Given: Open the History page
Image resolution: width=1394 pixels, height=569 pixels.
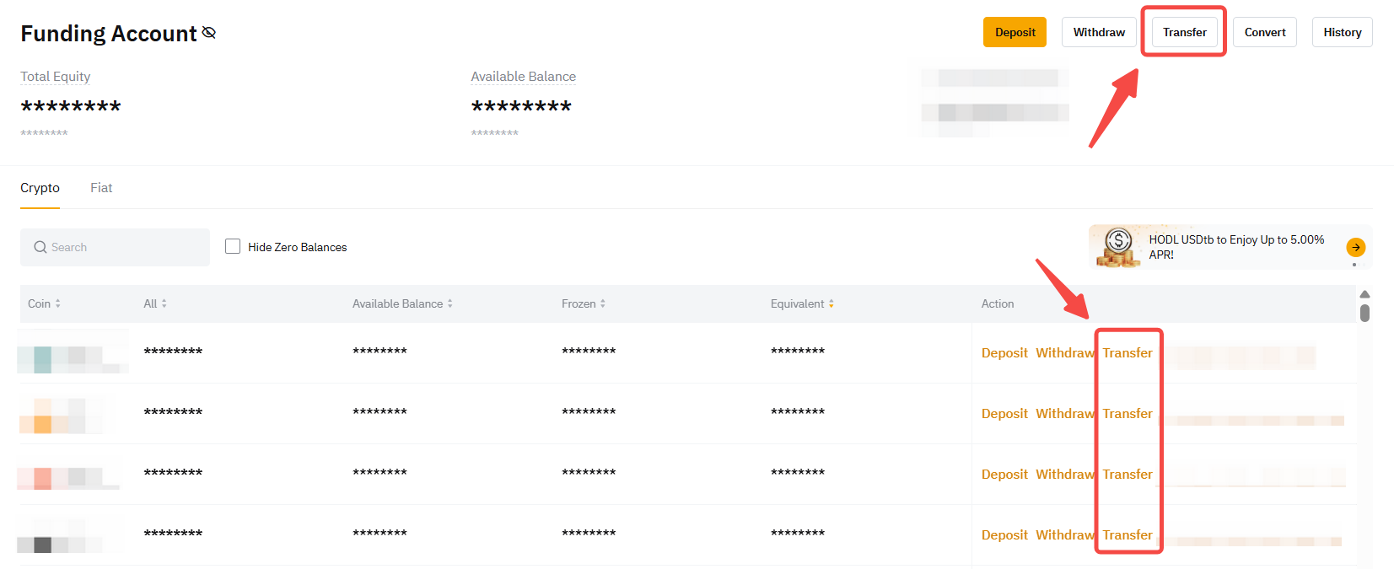Looking at the screenshot, I should [x=1342, y=32].
